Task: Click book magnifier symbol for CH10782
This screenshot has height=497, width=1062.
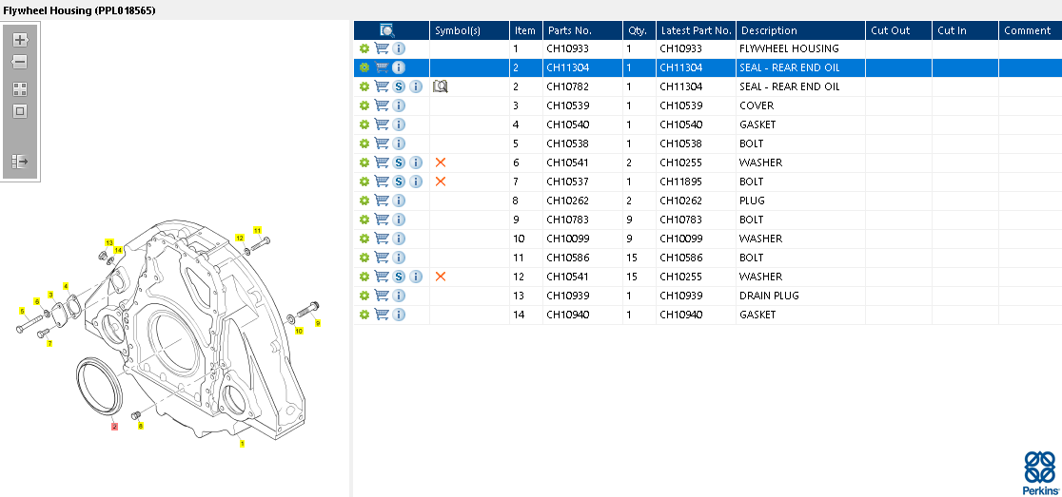Action: click(x=440, y=86)
